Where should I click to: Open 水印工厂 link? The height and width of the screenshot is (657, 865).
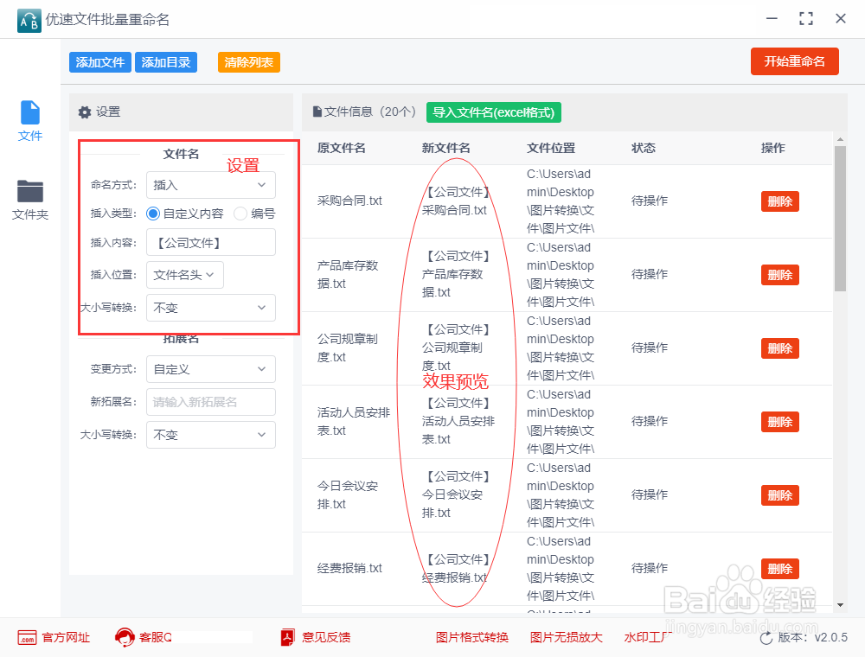(648, 638)
